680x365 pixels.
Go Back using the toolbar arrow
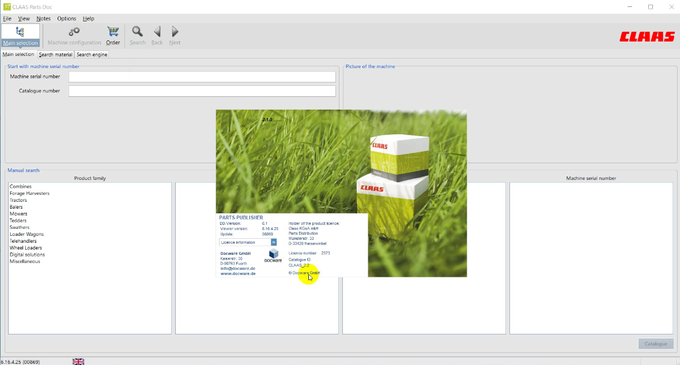pos(157,36)
